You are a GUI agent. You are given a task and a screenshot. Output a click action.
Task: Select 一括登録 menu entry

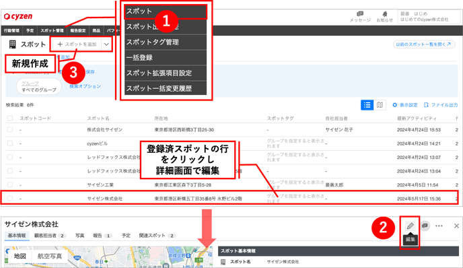pos(166,58)
